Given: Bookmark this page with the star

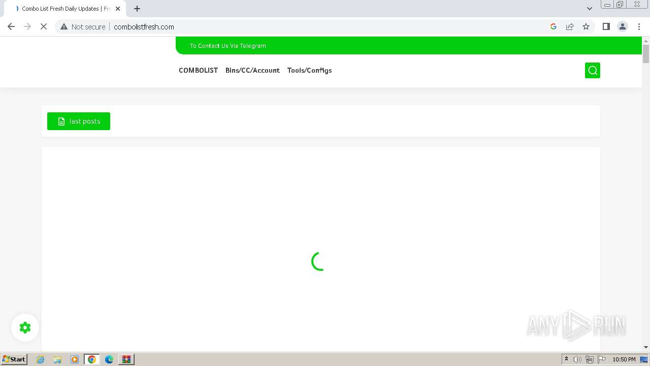Looking at the screenshot, I should coord(586,26).
